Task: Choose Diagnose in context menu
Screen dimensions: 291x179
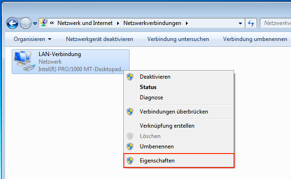Action: (179, 98)
